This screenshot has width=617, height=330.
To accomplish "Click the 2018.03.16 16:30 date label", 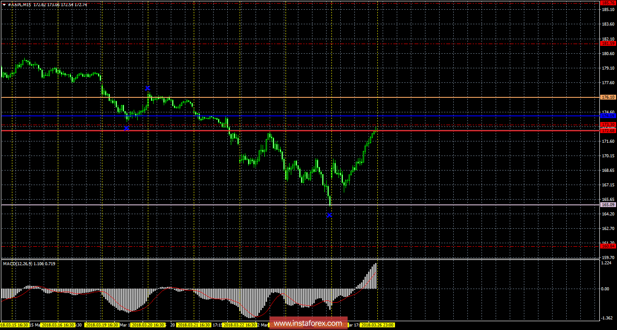I will 57,325.
